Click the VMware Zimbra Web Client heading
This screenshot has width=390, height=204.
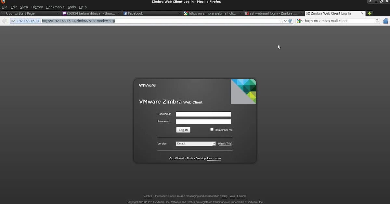point(171,102)
